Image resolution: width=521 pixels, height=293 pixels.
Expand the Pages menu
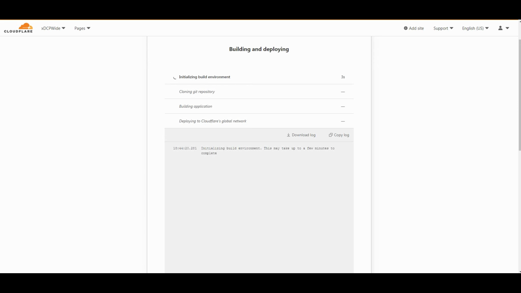click(82, 28)
